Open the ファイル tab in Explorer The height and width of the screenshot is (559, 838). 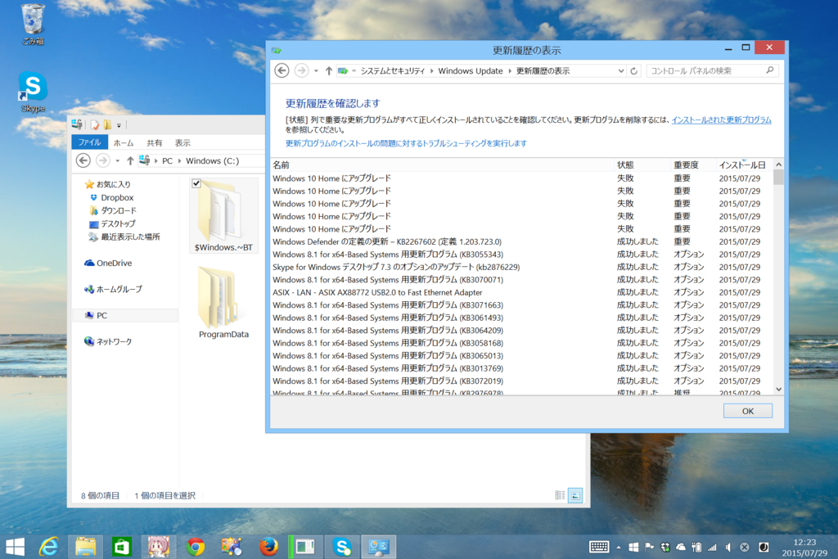click(90, 142)
